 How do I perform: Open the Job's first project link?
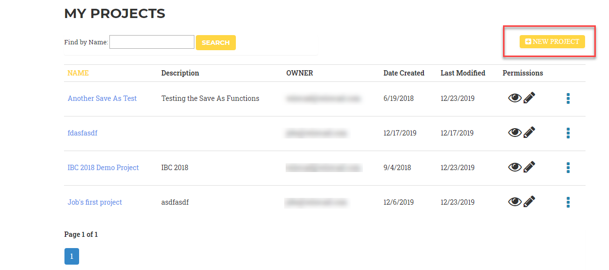tap(95, 202)
